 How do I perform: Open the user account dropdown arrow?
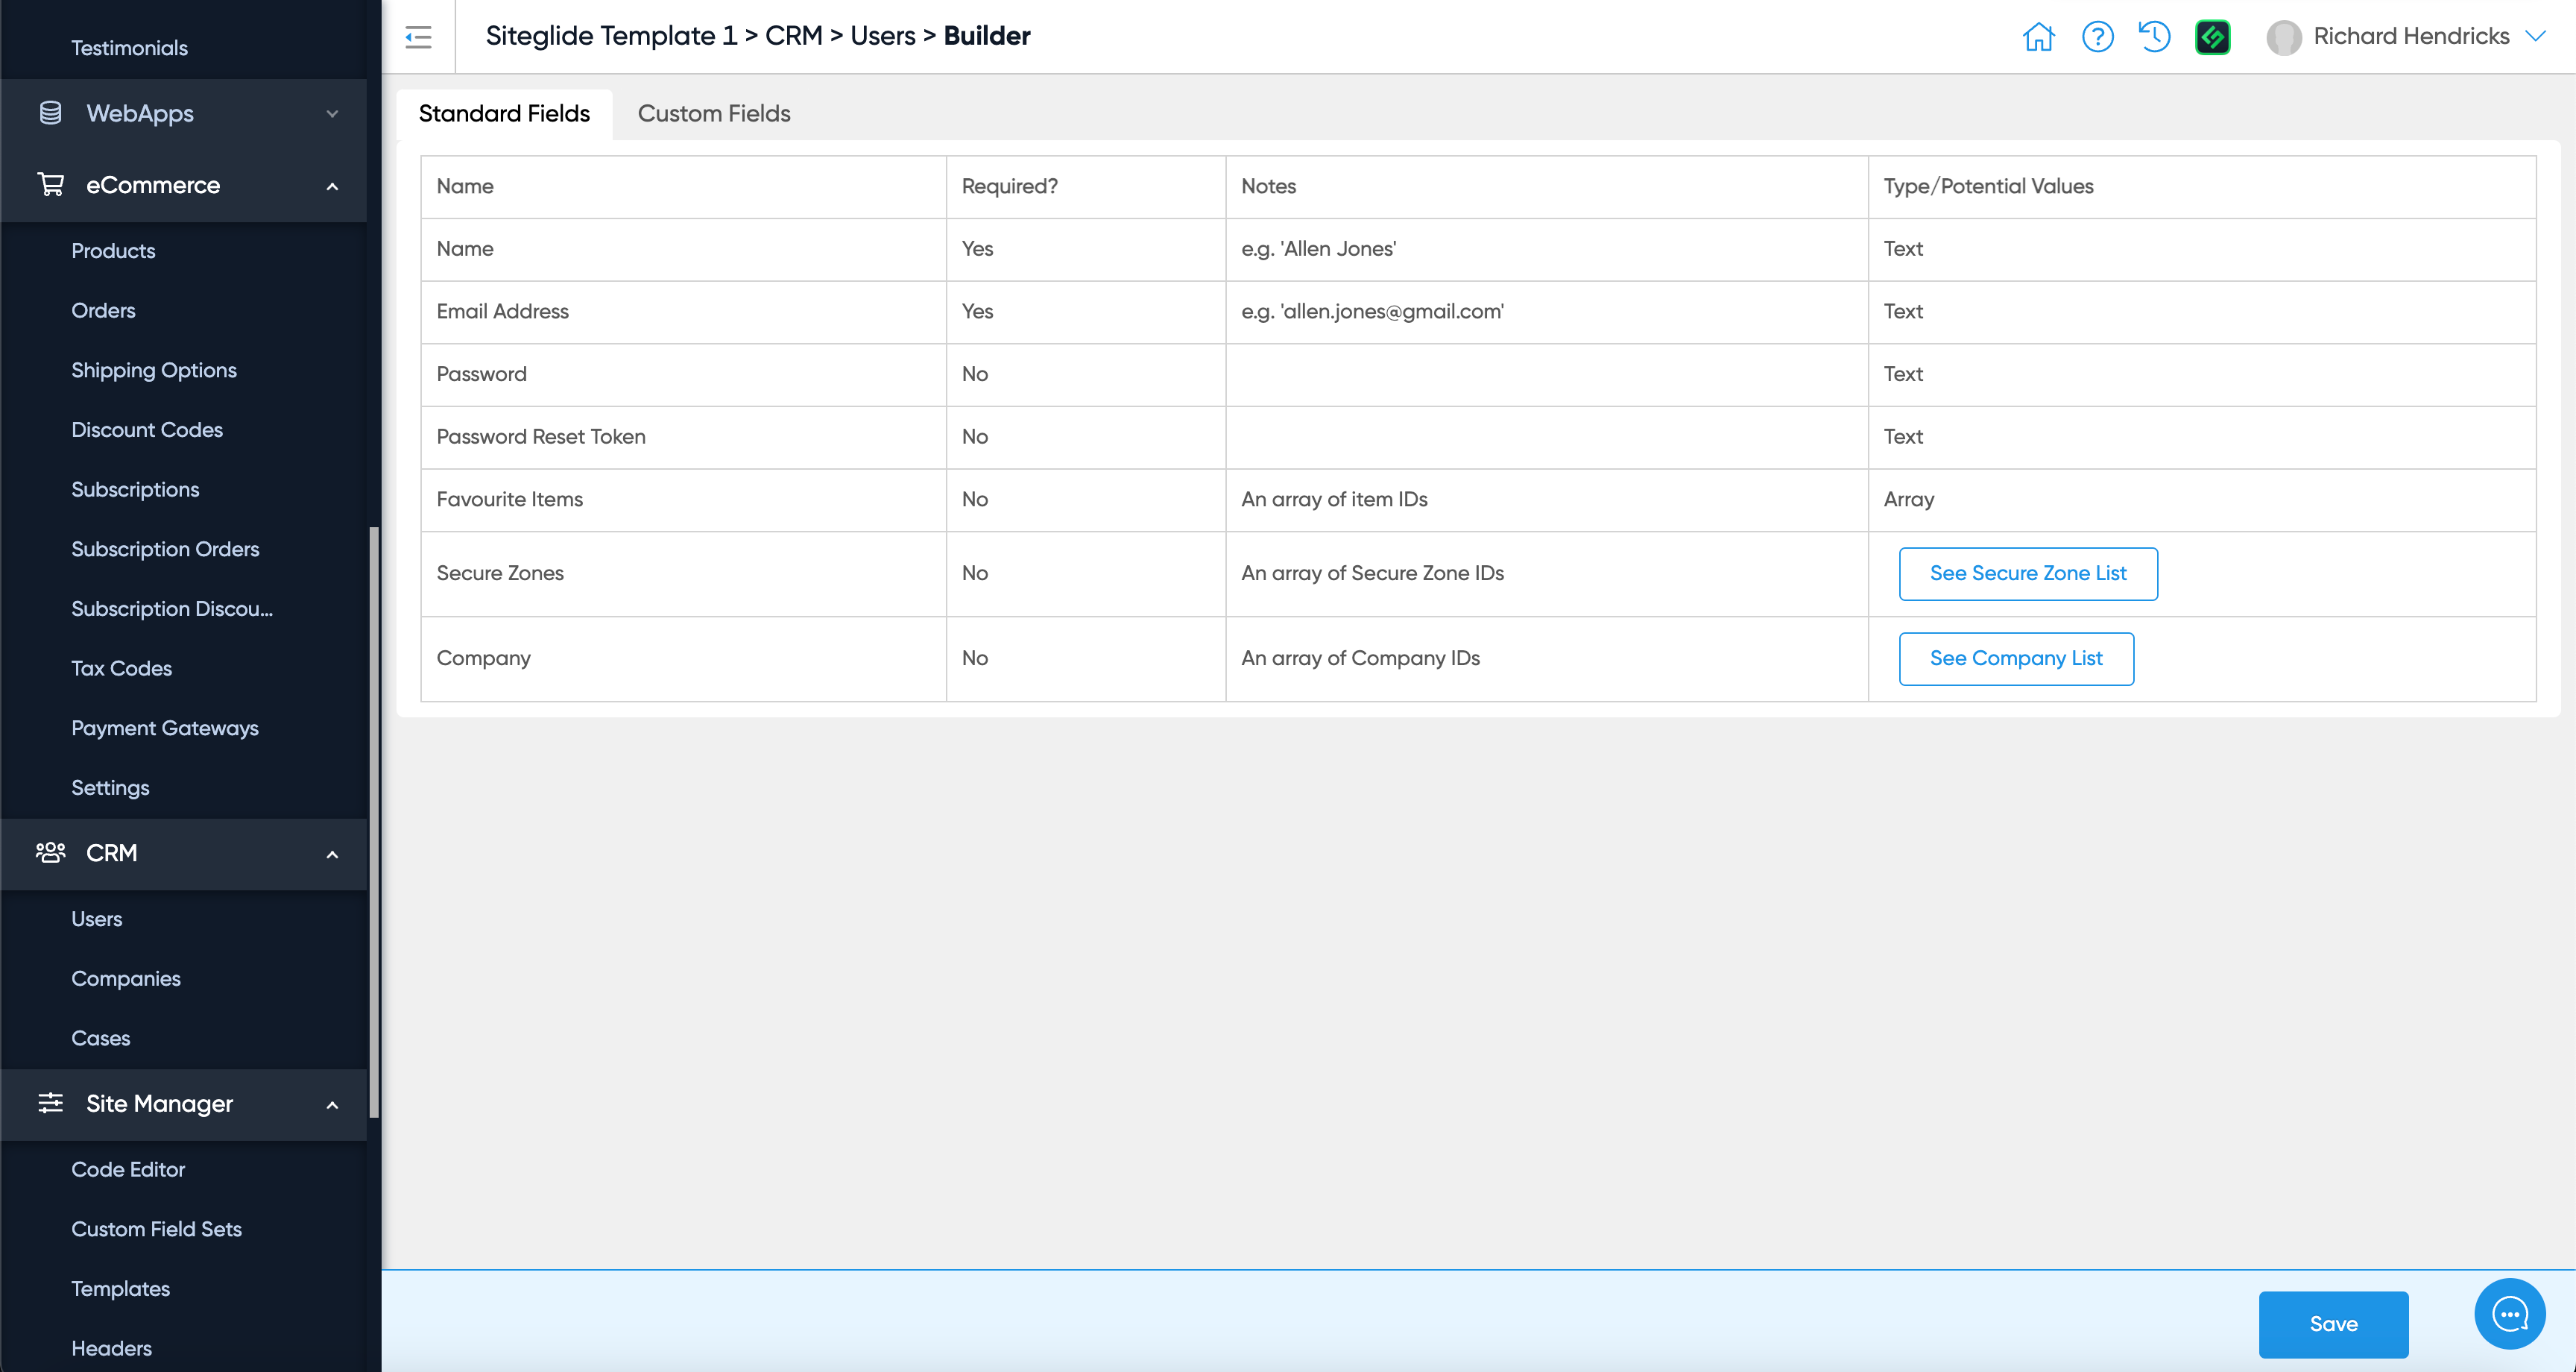[2535, 36]
